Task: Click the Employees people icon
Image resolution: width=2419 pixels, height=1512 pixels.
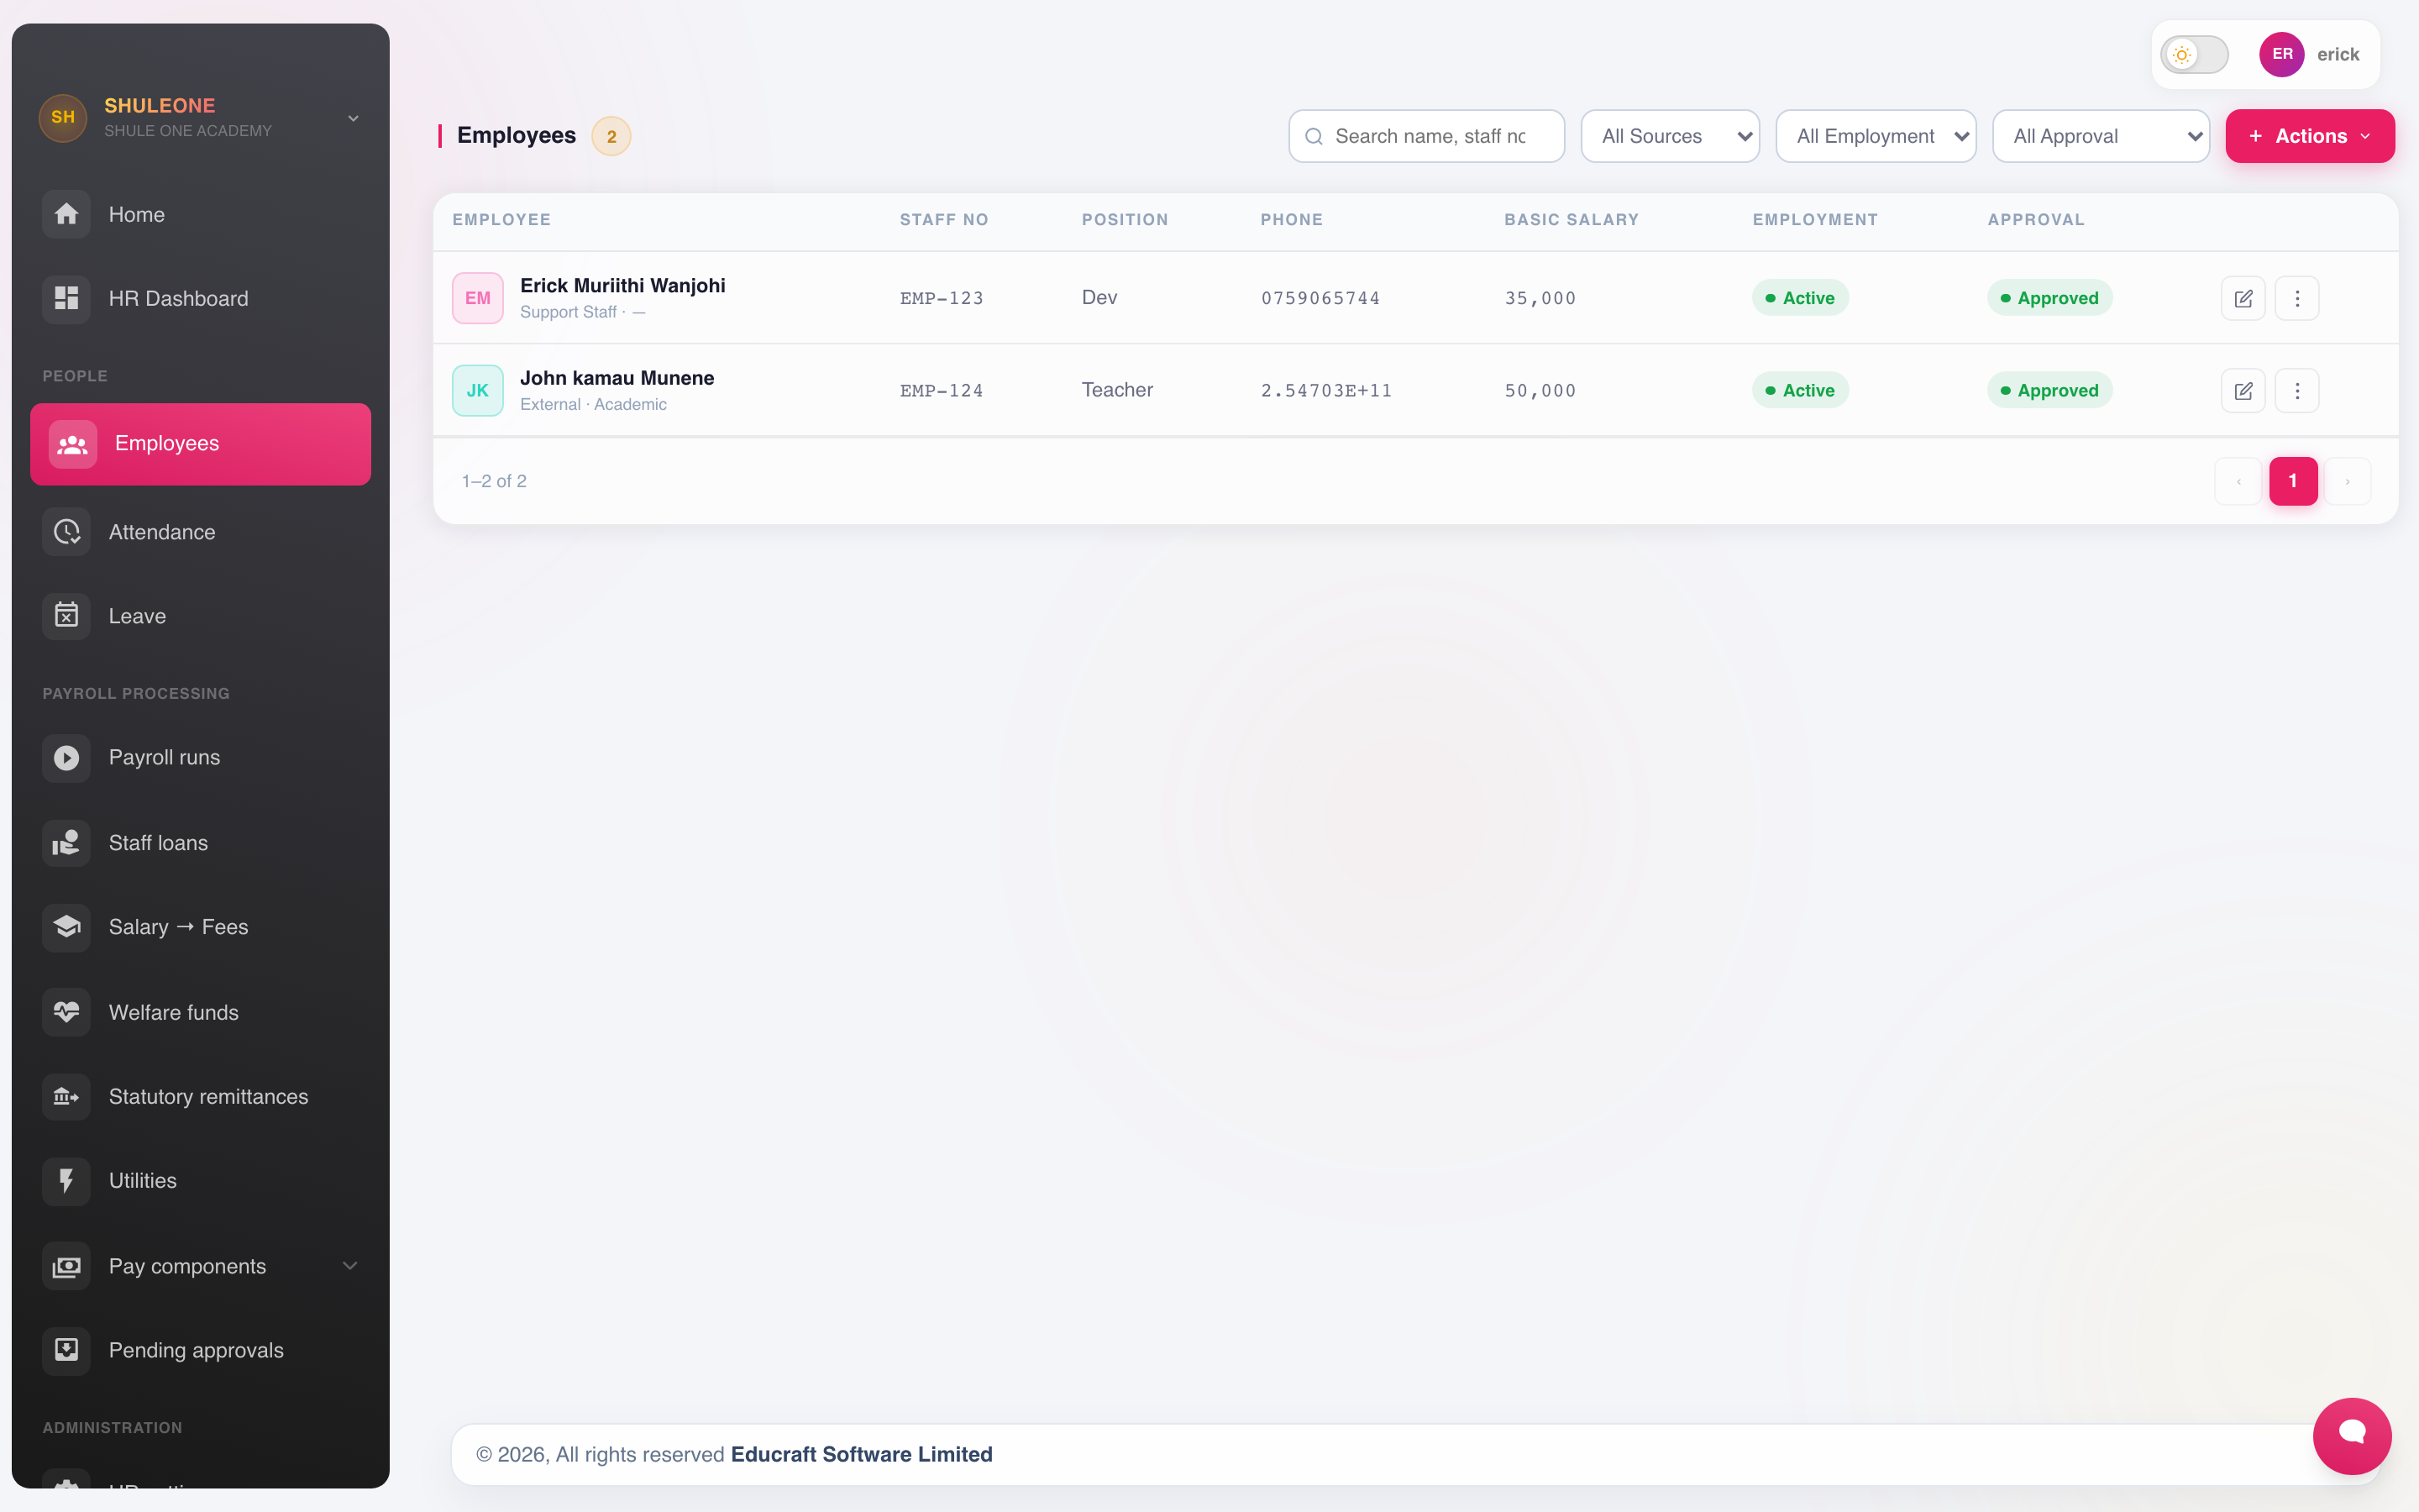Action: (x=73, y=444)
